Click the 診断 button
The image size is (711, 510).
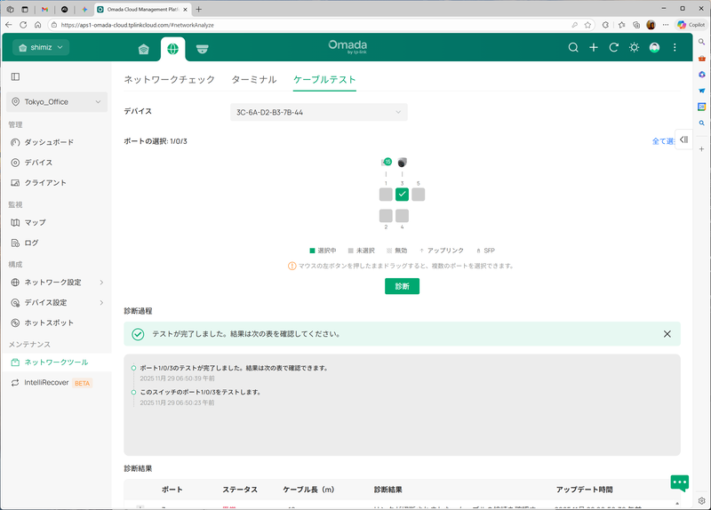(x=403, y=286)
